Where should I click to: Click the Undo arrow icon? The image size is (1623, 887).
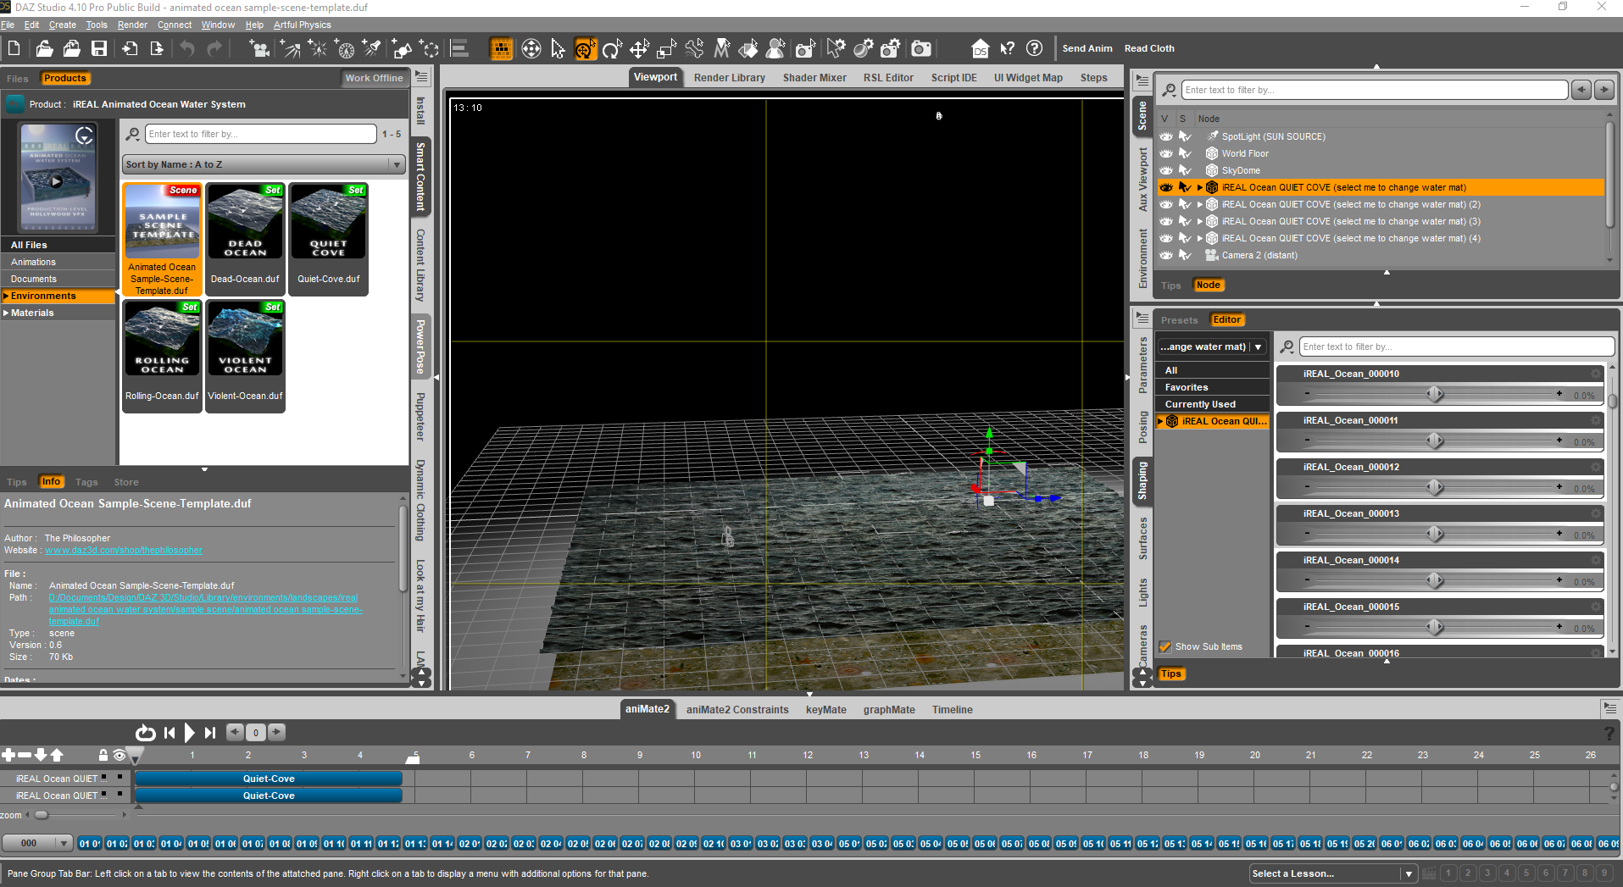coord(187,48)
